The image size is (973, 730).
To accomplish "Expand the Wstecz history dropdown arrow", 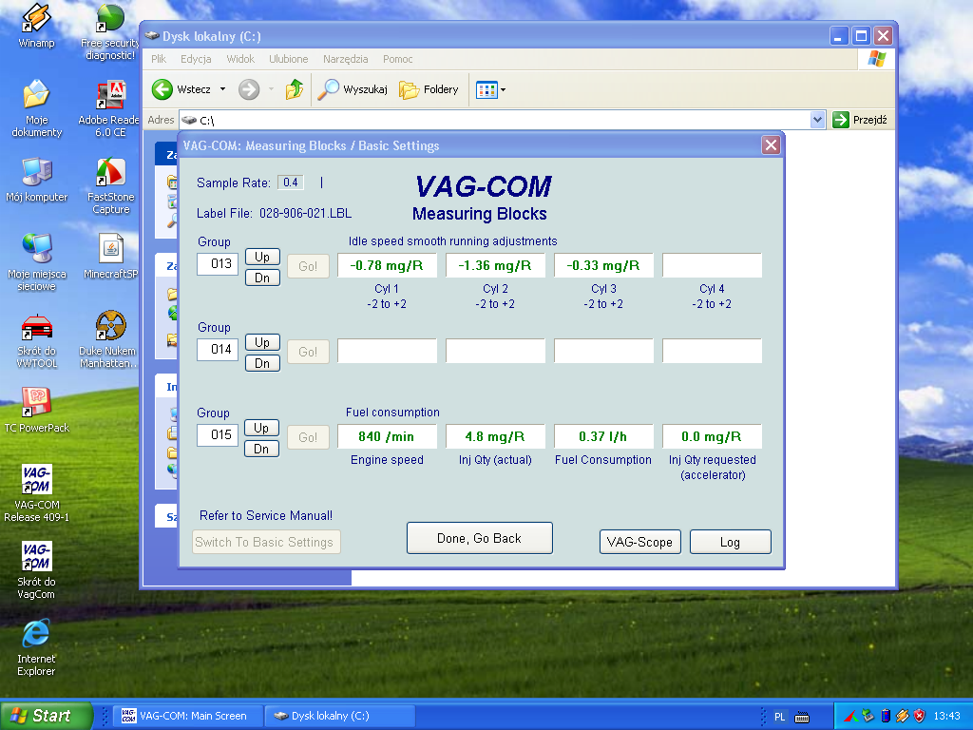I will click(x=222, y=89).
